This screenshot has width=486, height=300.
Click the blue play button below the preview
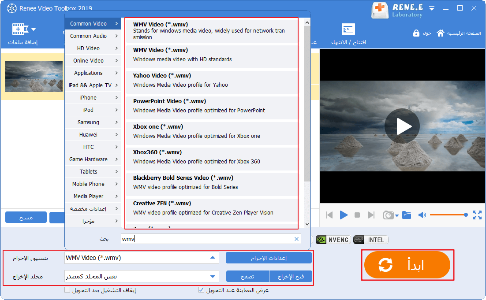pos(344,215)
